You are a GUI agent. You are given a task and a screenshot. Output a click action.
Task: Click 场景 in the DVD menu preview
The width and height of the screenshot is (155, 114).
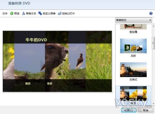click(x=50, y=83)
